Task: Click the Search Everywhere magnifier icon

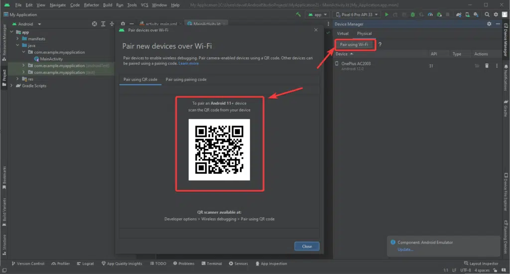Action: coord(487,14)
